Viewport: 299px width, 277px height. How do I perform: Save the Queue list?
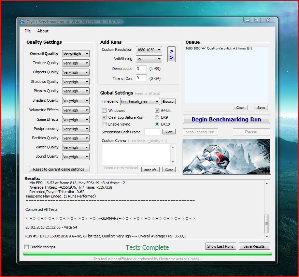[x=261, y=107]
